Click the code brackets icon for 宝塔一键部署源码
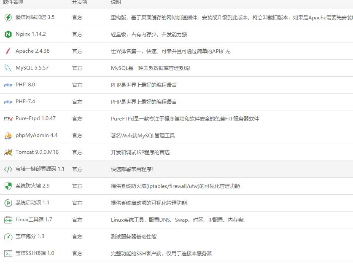This screenshot has height=276, width=353. click(8, 169)
